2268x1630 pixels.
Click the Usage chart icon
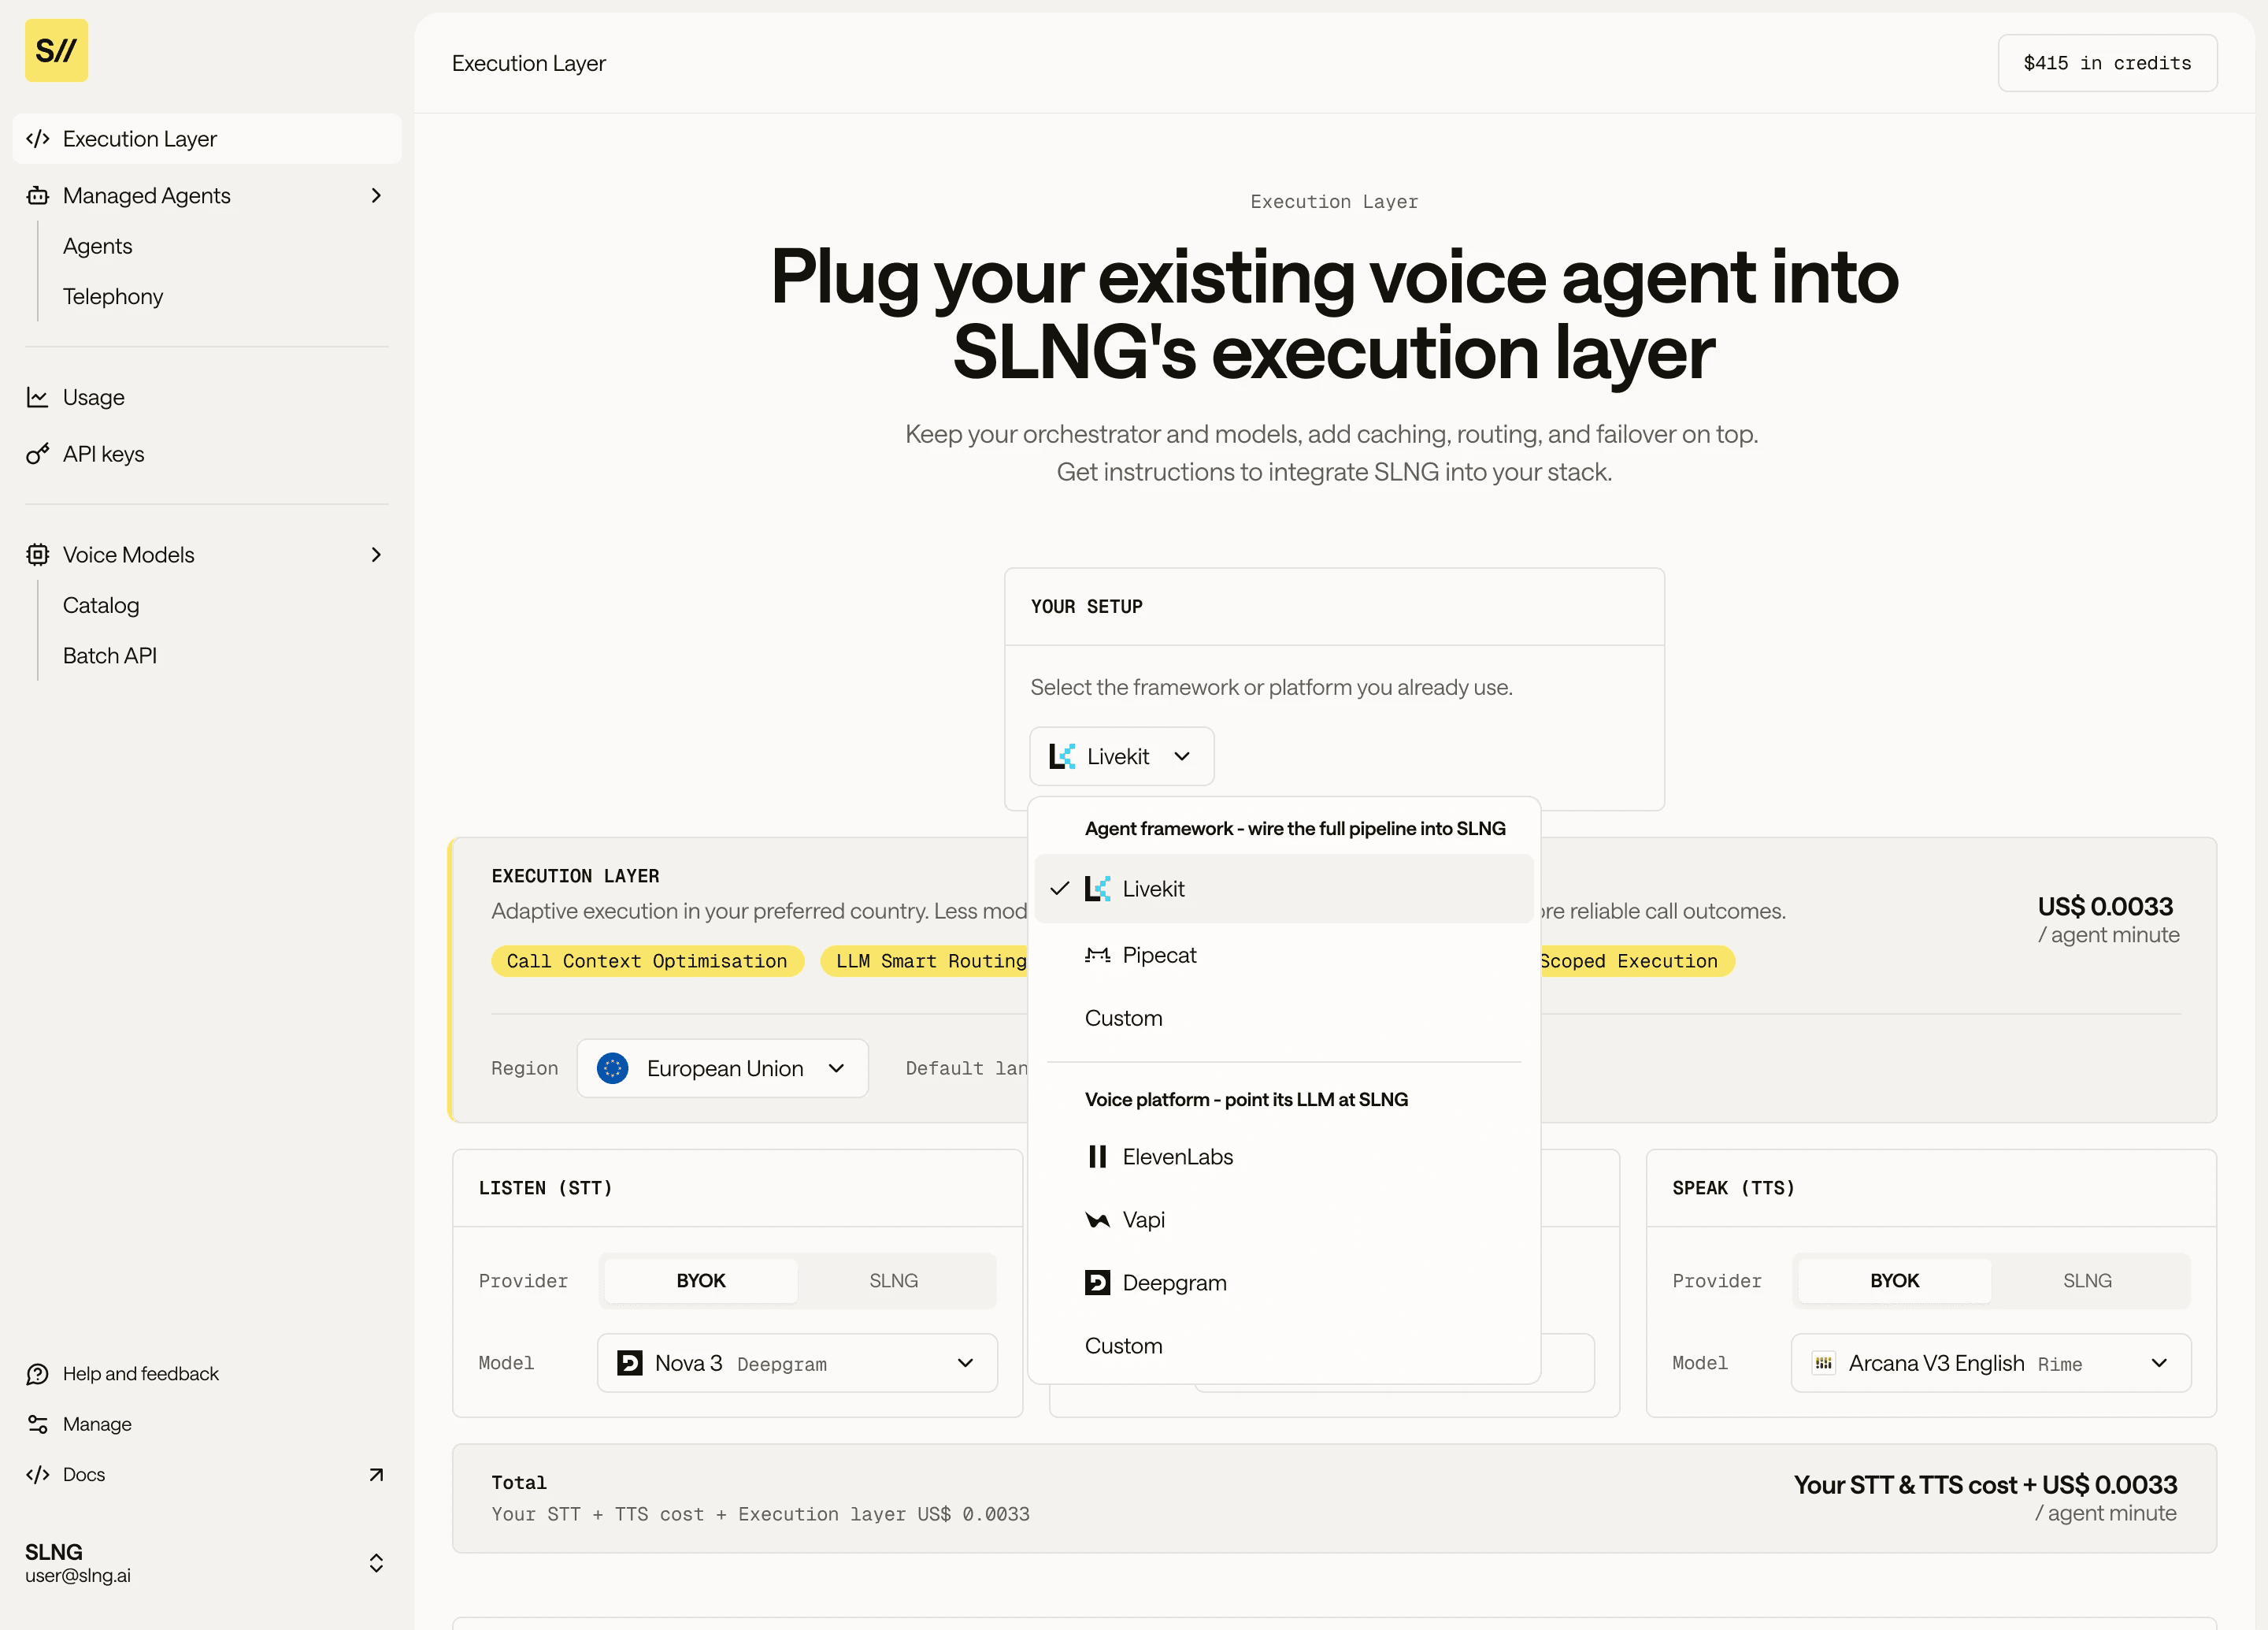coord(38,397)
